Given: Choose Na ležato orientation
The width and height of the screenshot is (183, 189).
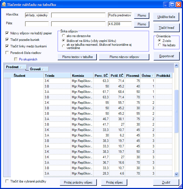Looking at the screenshot, I should (159, 45).
